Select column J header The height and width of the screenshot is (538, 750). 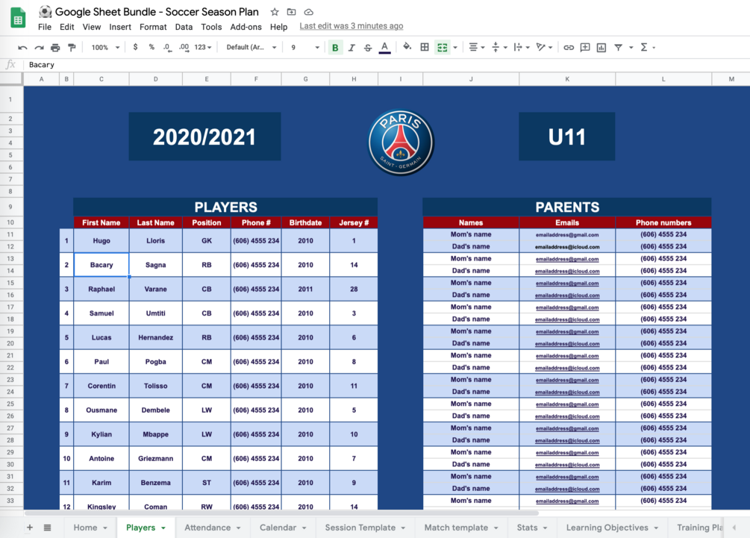pyautogui.click(x=471, y=79)
